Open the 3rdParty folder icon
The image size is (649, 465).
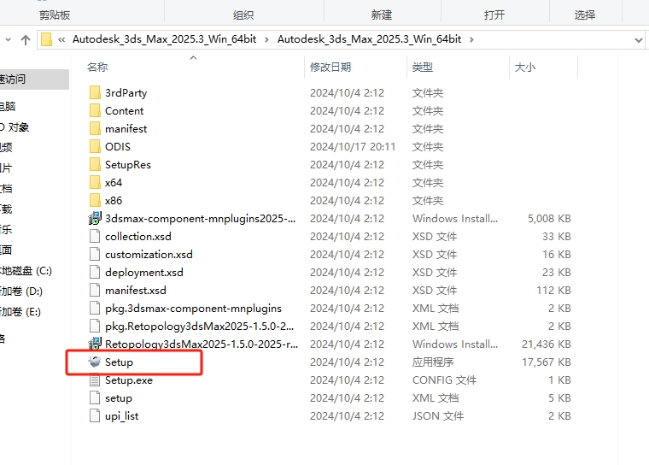pyautogui.click(x=95, y=92)
